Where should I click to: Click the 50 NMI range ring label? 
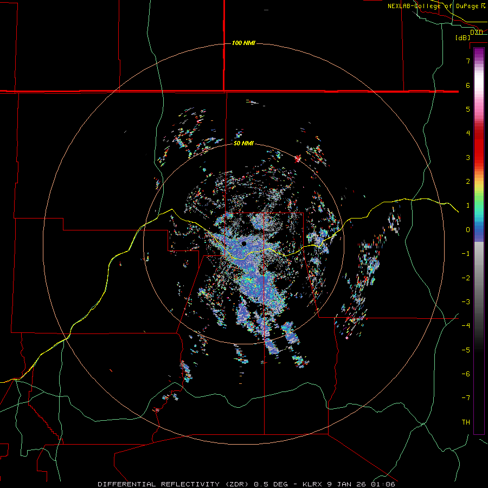243,143
